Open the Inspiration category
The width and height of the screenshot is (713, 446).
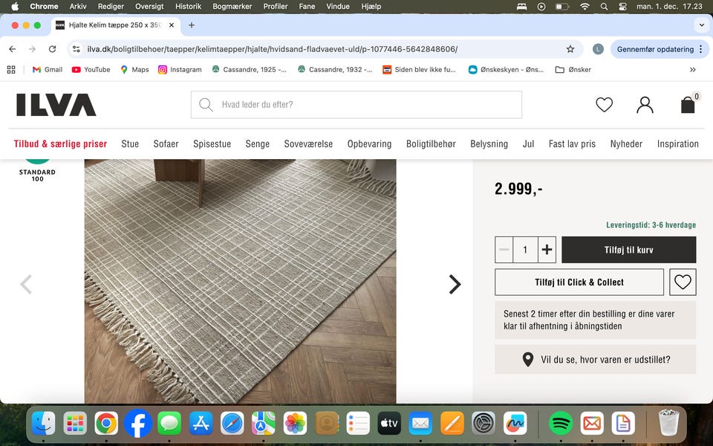click(677, 143)
